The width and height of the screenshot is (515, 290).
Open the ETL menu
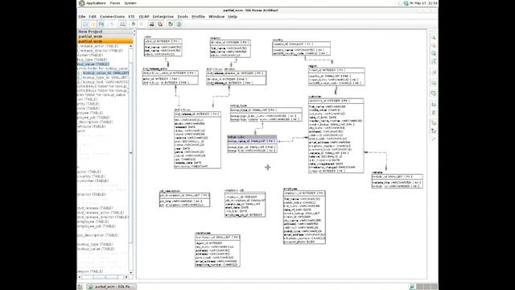132,16
